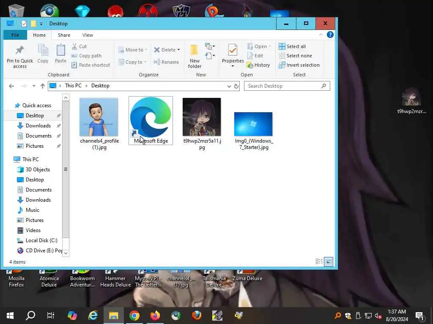Click Invert selection
The height and width of the screenshot is (324, 433).
299,65
